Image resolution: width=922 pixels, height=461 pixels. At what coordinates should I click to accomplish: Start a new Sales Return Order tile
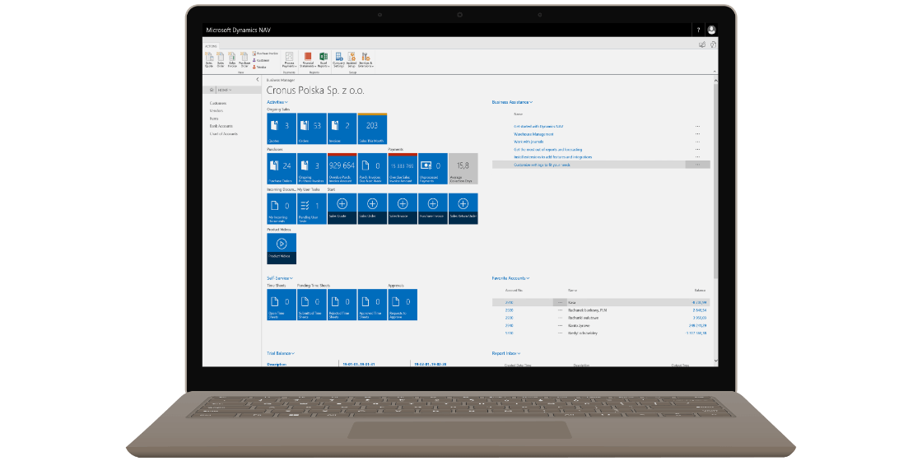click(463, 209)
